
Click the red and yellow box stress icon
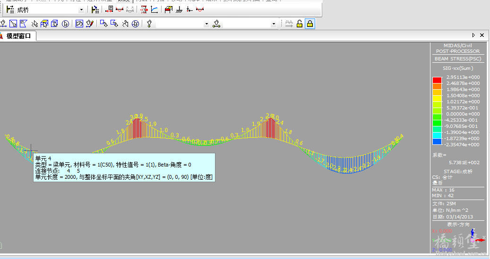(169, 10)
